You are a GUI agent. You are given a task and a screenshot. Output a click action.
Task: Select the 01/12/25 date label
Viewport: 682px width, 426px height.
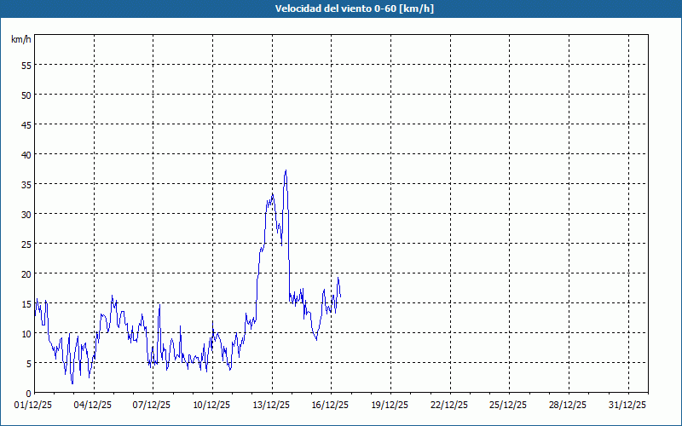[x=35, y=405]
